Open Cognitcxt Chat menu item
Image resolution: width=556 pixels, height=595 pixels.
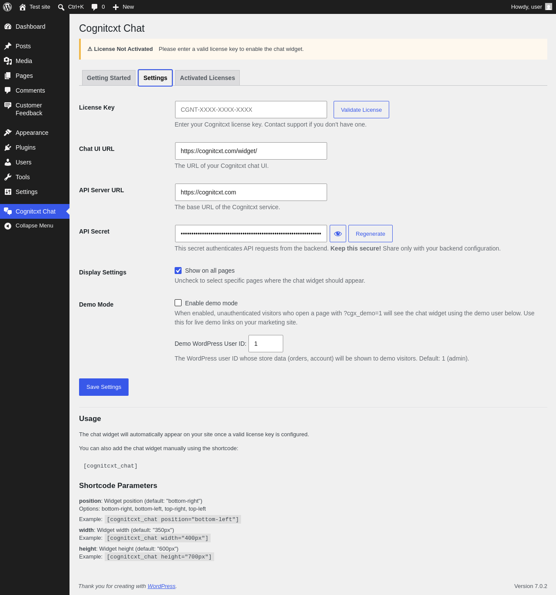(35, 211)
